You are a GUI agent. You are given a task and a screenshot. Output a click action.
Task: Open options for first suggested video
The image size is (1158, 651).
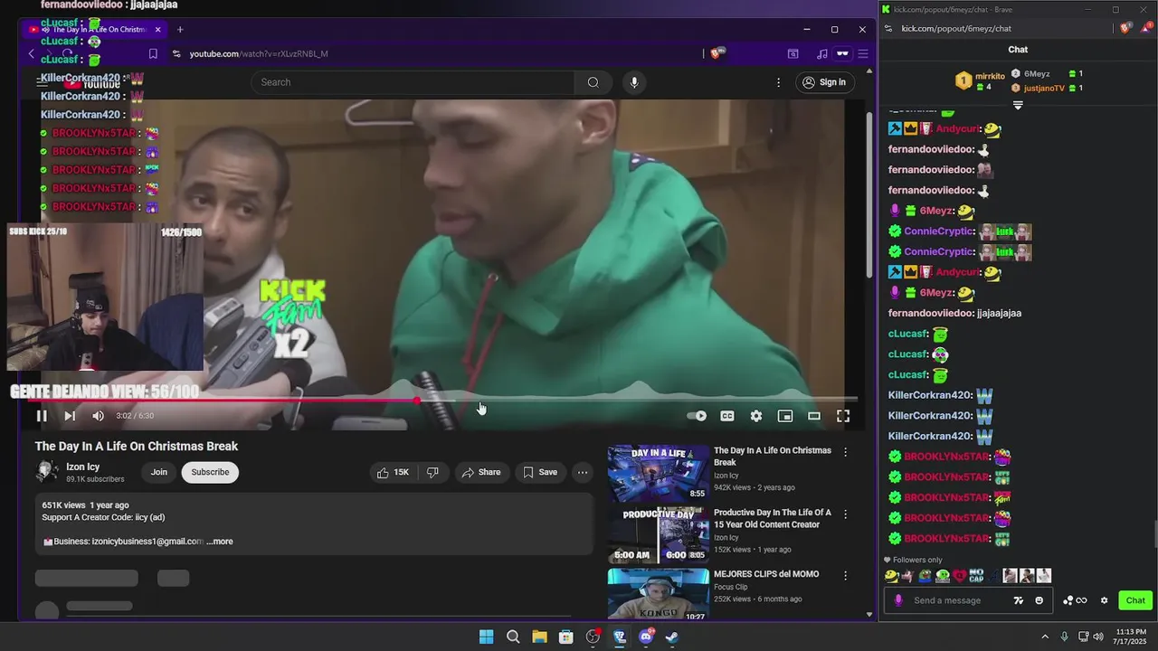[846, 451]
